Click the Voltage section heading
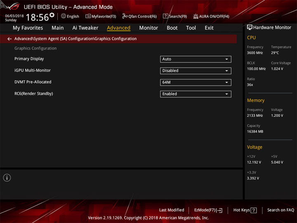The image size is (297, 223). click(x=255, y=147)
